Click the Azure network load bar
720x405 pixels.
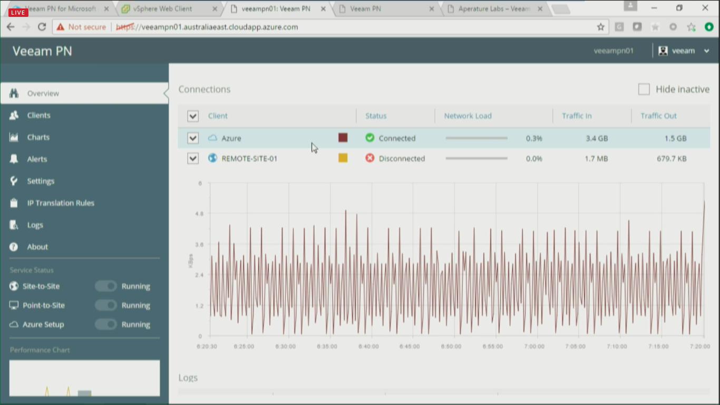(x=476, y=138)
